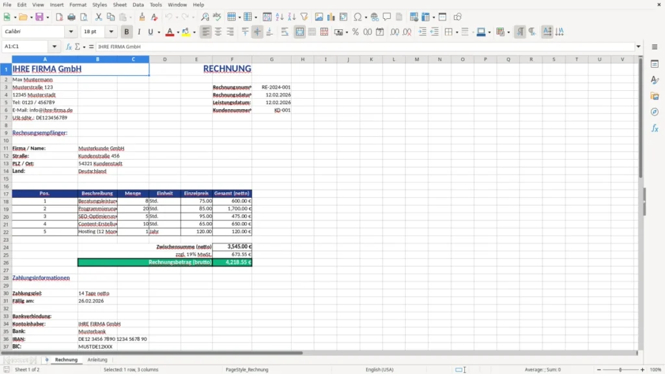Open the Format menu
The height and width of the screenshot is (374, 665).
tap(78, 5)
